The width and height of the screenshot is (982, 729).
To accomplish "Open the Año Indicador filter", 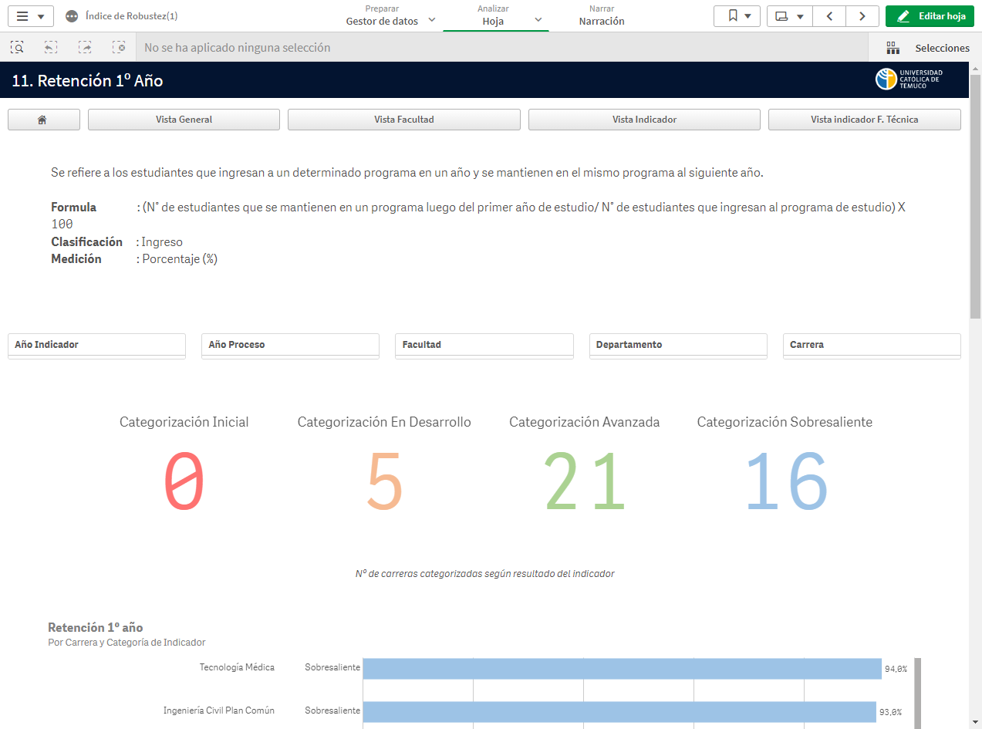I will [x=97, y=346].
